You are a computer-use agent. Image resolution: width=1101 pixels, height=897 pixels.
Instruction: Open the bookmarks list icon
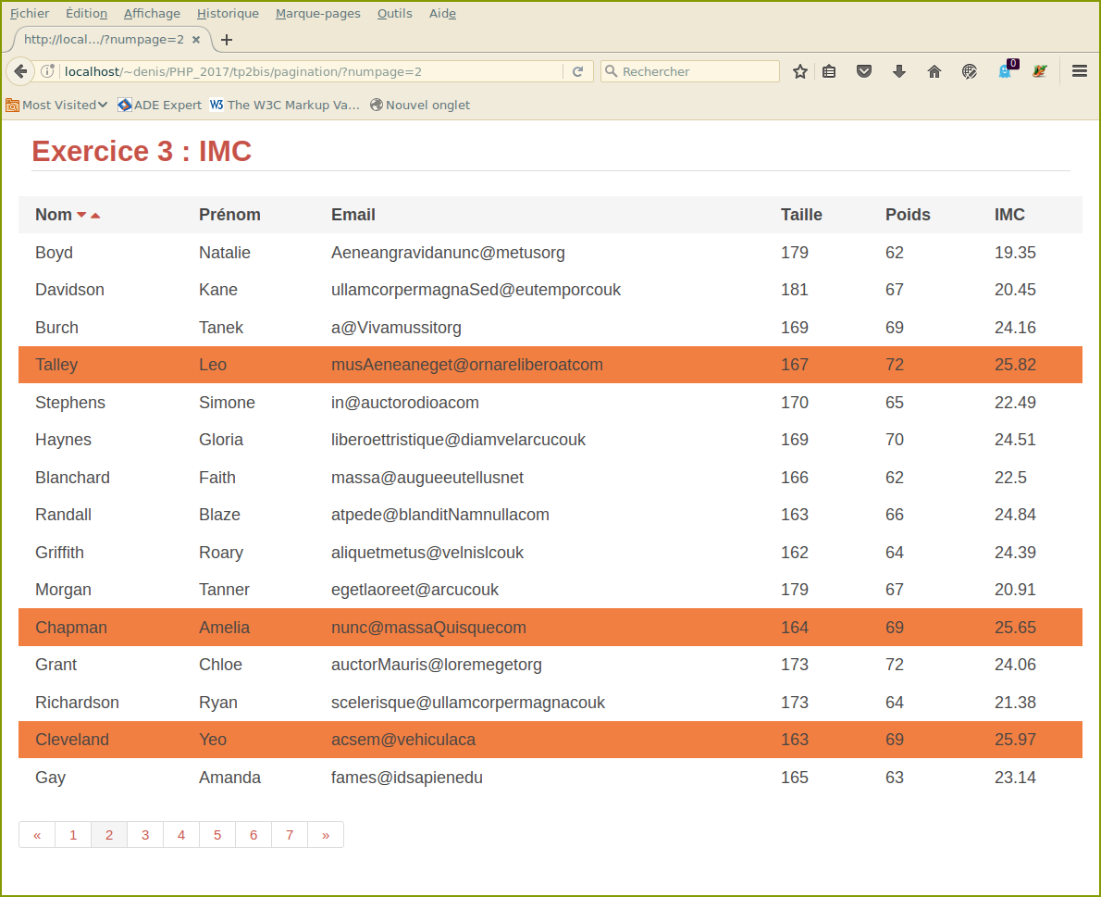tap(829, 71)
